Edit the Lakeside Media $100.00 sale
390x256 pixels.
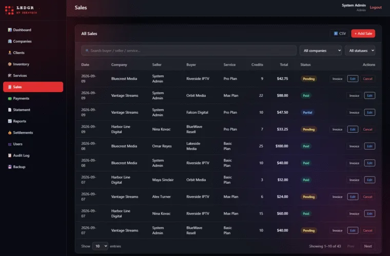(x=369, y=146)
